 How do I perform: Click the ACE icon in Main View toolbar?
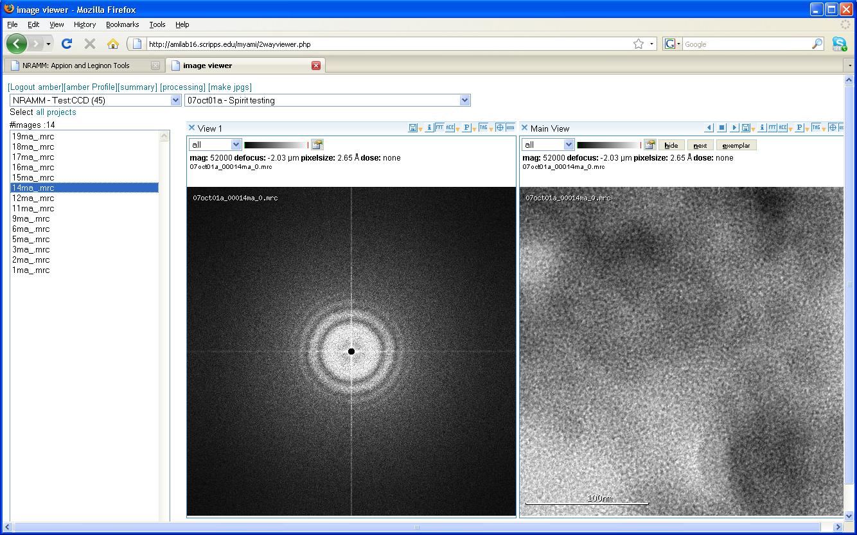point(782,128)
